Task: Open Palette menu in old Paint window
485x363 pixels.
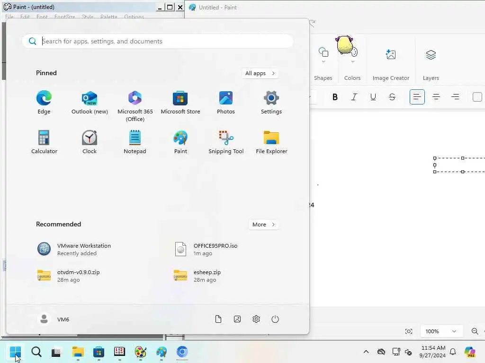Action: [x=109, y=17]
